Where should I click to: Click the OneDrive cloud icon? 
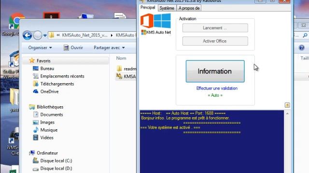(x=35, y=91)
